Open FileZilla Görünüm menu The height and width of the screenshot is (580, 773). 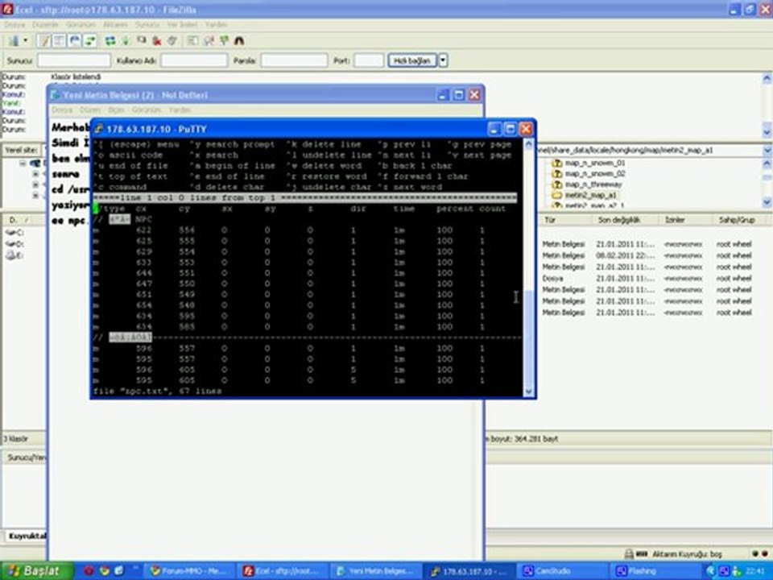coord(81,24)
